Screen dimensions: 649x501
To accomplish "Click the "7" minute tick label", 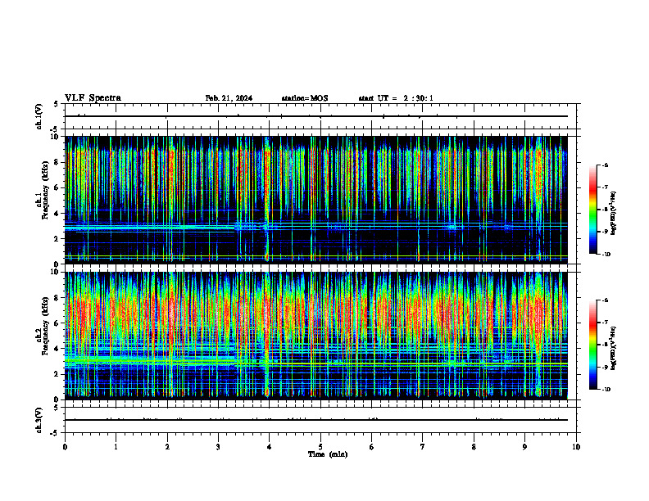I will click(x=423, y=447).
